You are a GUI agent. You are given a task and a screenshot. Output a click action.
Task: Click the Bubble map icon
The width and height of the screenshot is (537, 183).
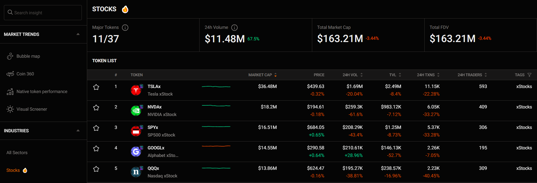click(x=10, y=56)
